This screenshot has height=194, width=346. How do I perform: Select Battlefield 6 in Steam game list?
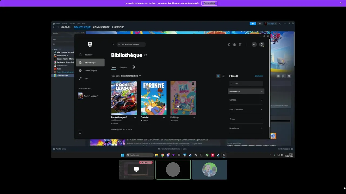62,56
